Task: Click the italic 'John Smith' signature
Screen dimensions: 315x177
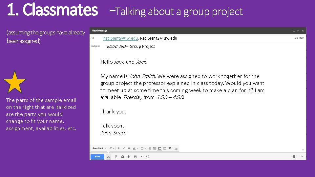Action: 113,133
